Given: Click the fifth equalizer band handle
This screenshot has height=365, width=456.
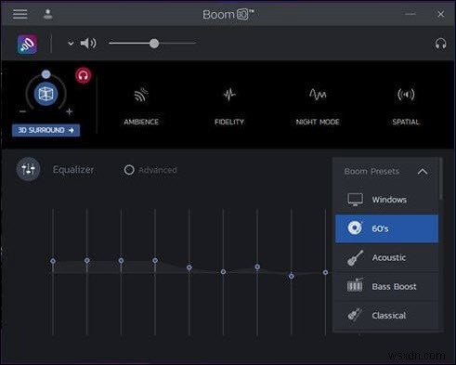Looking at the screenshot, I should [189, 267].
